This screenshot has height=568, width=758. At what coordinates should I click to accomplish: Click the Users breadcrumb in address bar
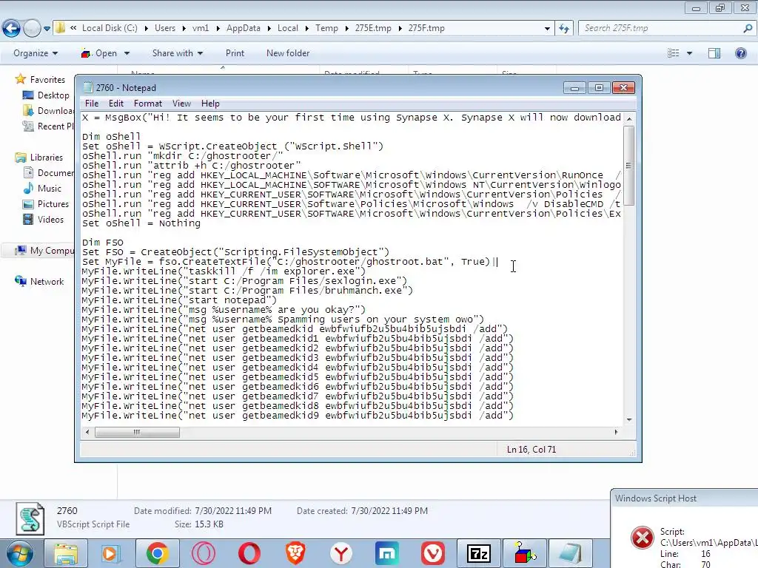pyautogui.click(x=165, y=28)
